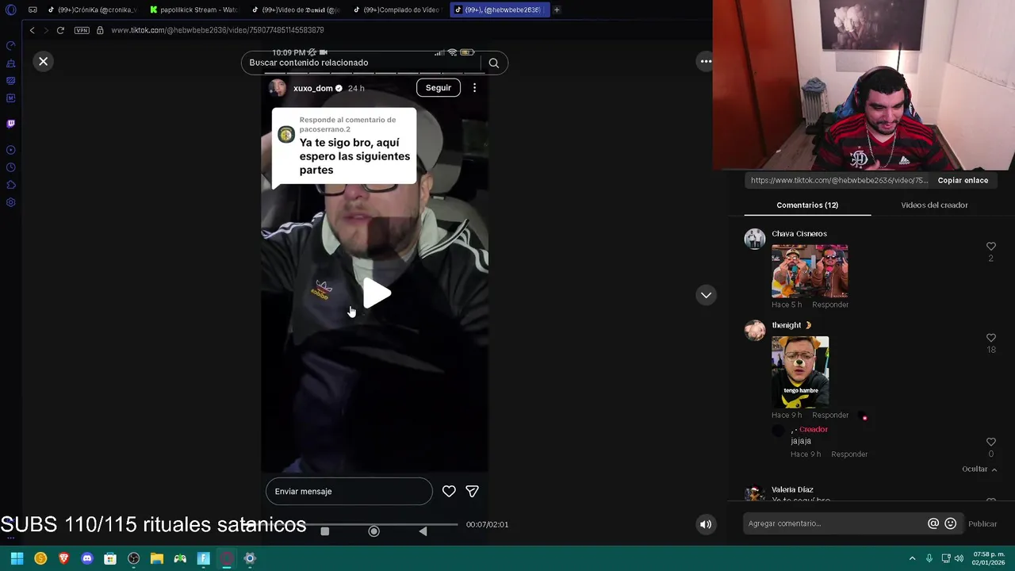Switch to Video de Daniel browser tab

(x=295, y=10)
